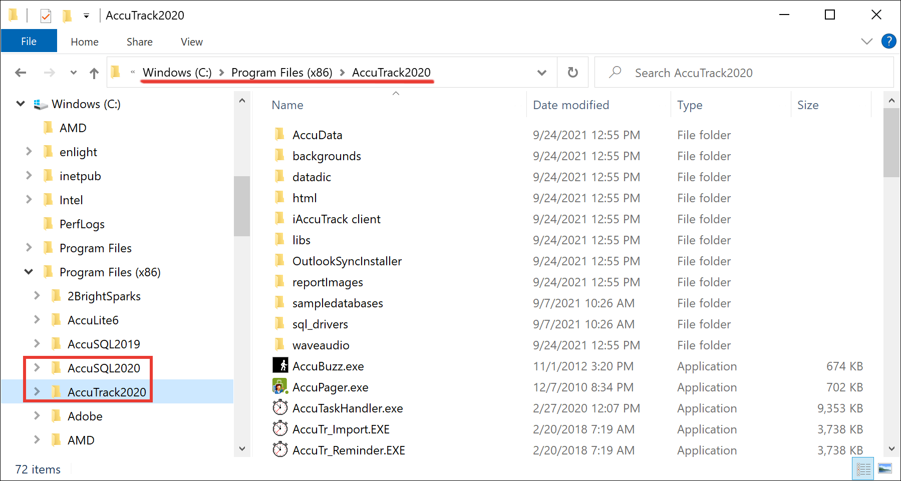Open AccuBuzz.exe application icon
The image size is (901, 481).
click(x=280, y=365)
